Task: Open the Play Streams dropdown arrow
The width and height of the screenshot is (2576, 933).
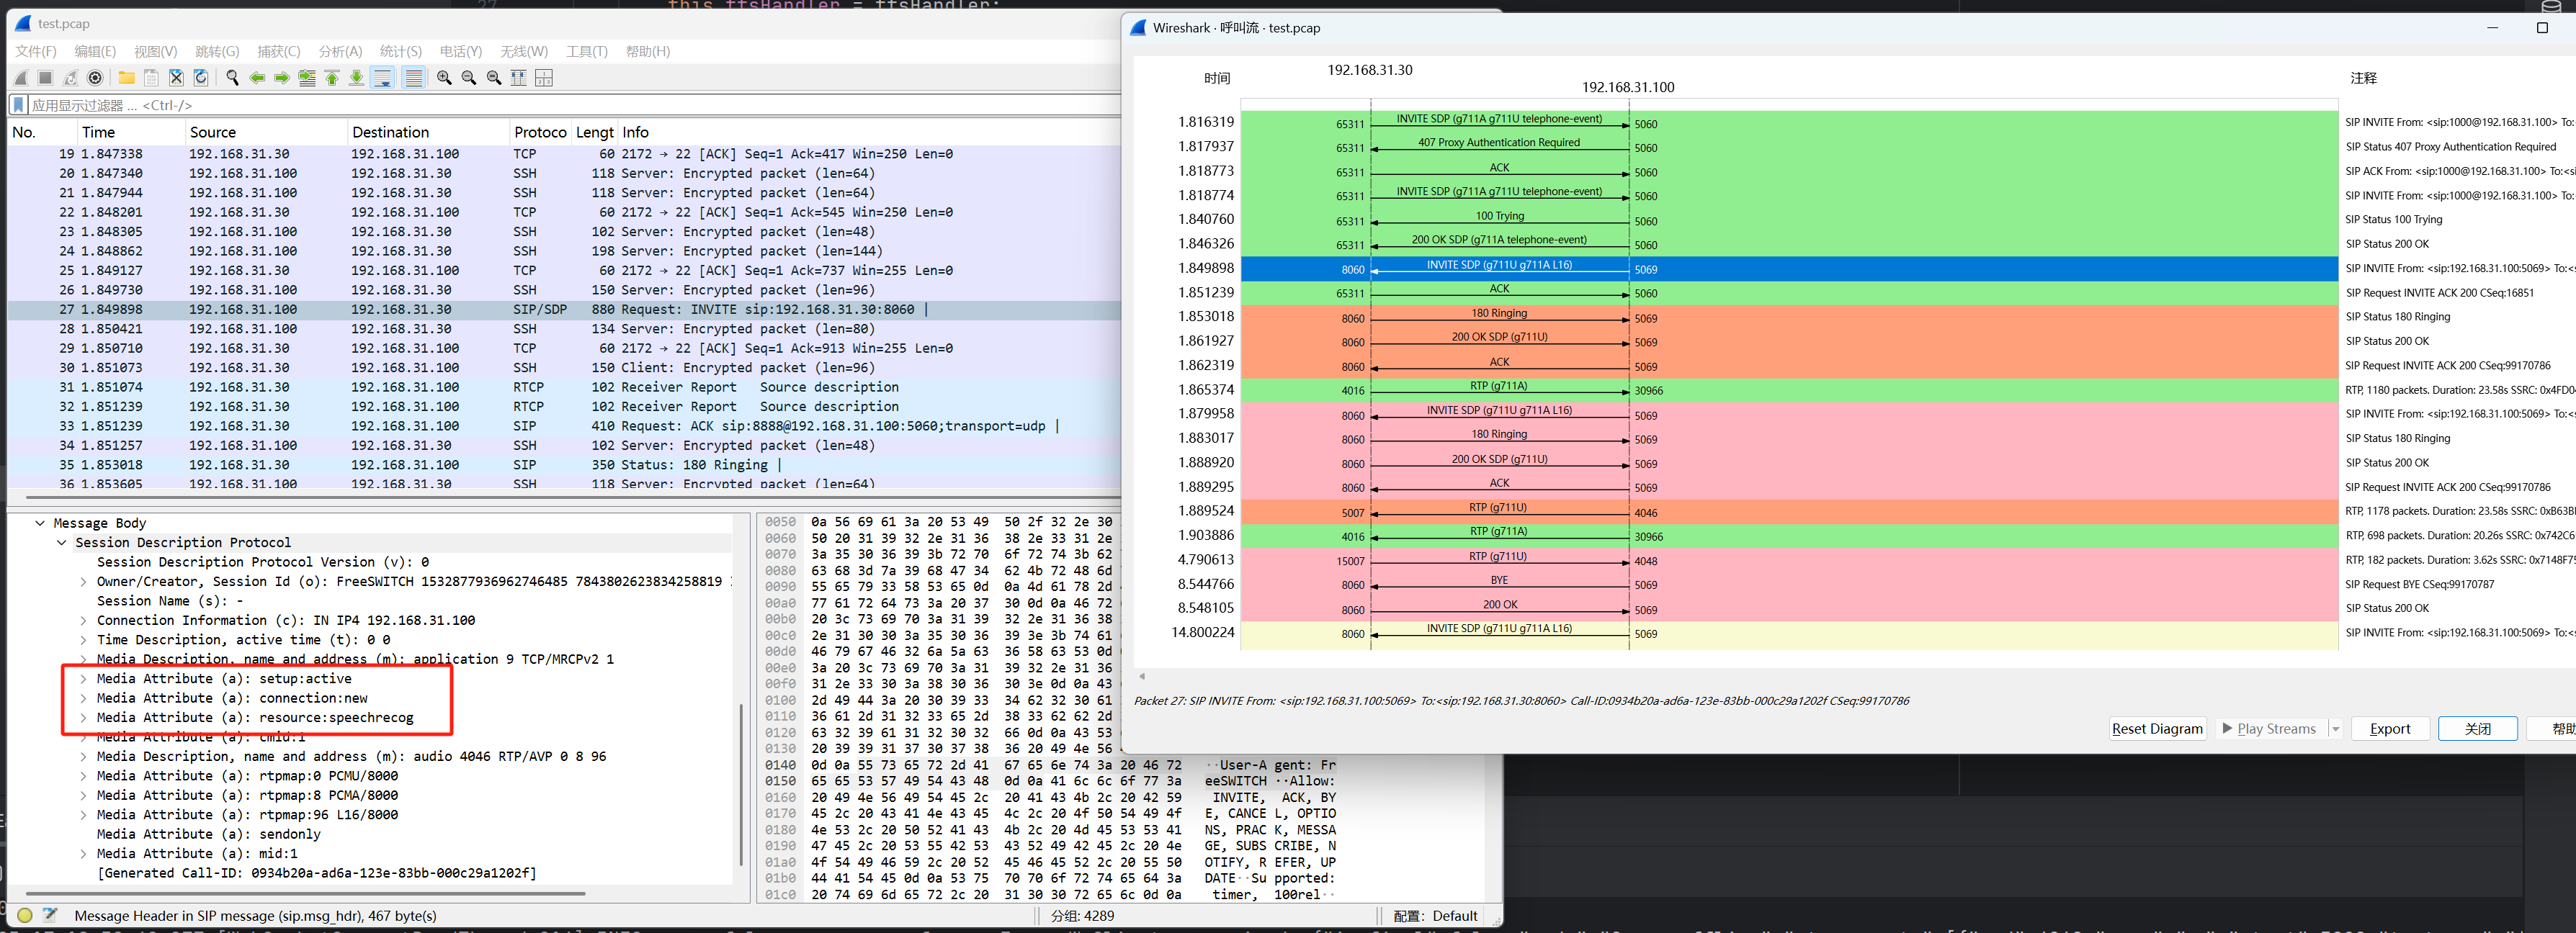Action: 2335,729
